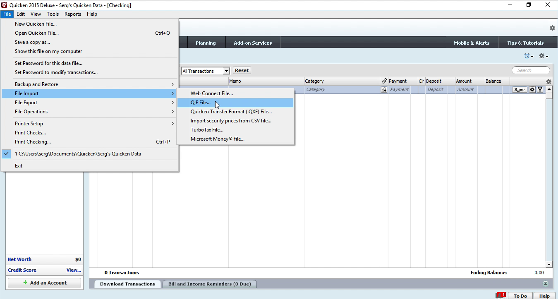
Task: Open the gear settings icon at top right
Action: [x=552, y=28]
